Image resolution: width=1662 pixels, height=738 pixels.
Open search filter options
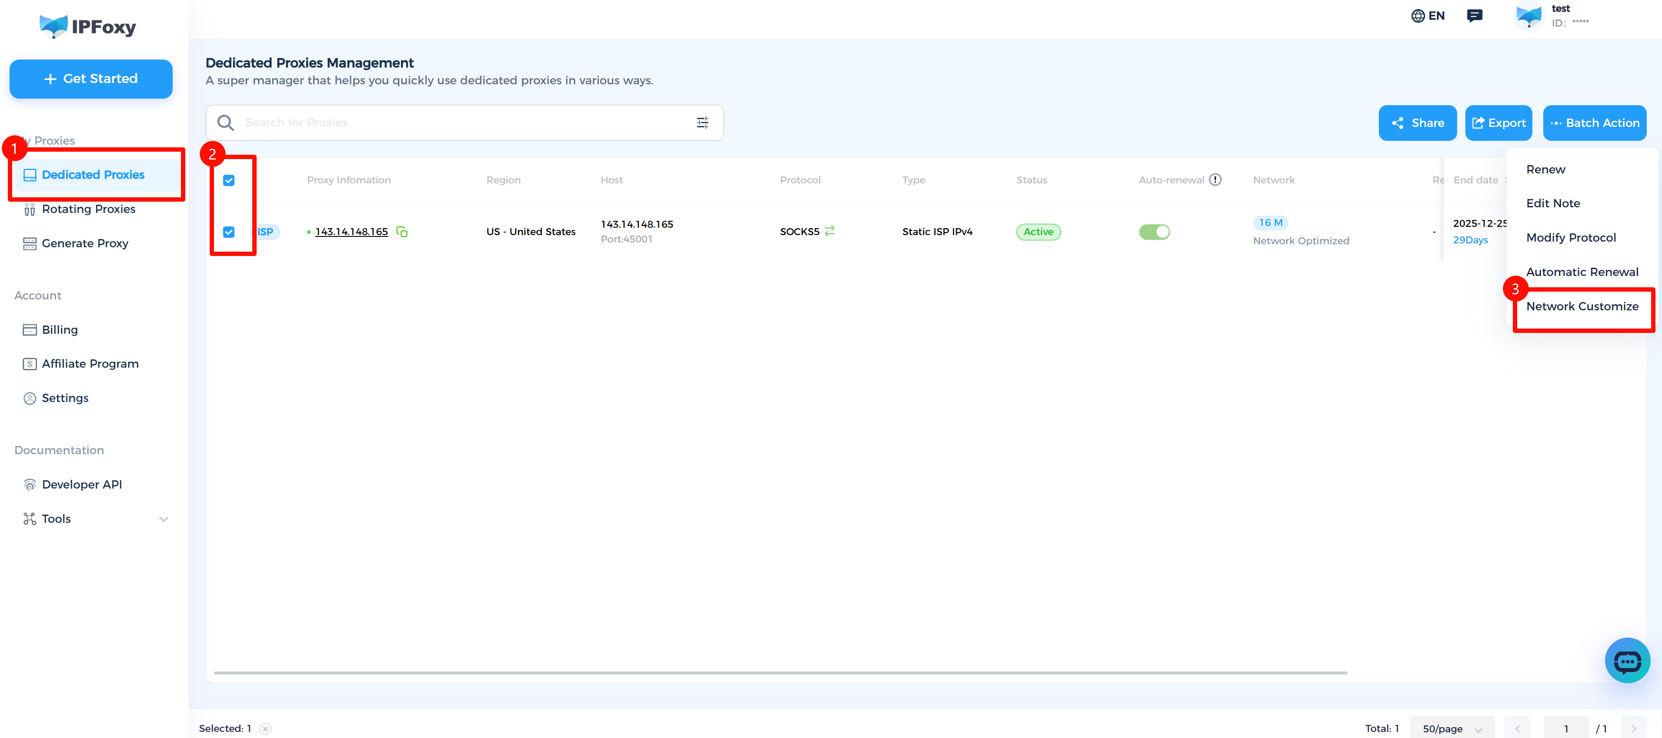[x=702, y=123]
